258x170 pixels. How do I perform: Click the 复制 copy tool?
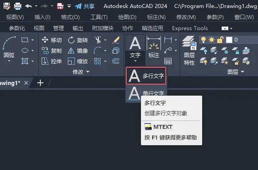click(51, 50)
